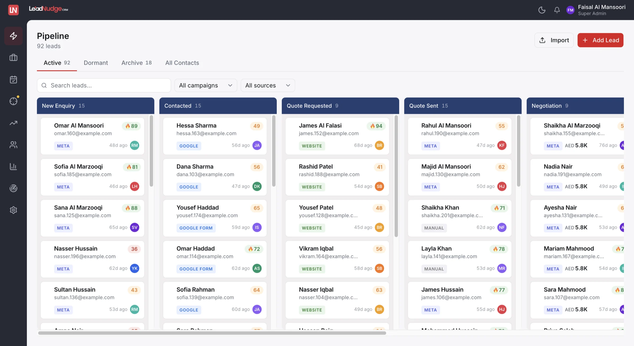Click BR avatar on James Al Falasi card
Image resolution: width=634 pixels, height=346 pixels.
point(379,145)
